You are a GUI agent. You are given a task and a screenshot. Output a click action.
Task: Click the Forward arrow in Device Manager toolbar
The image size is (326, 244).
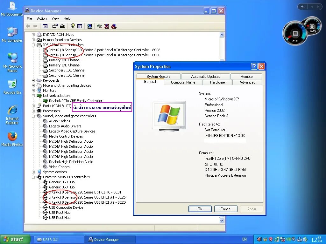35,26
